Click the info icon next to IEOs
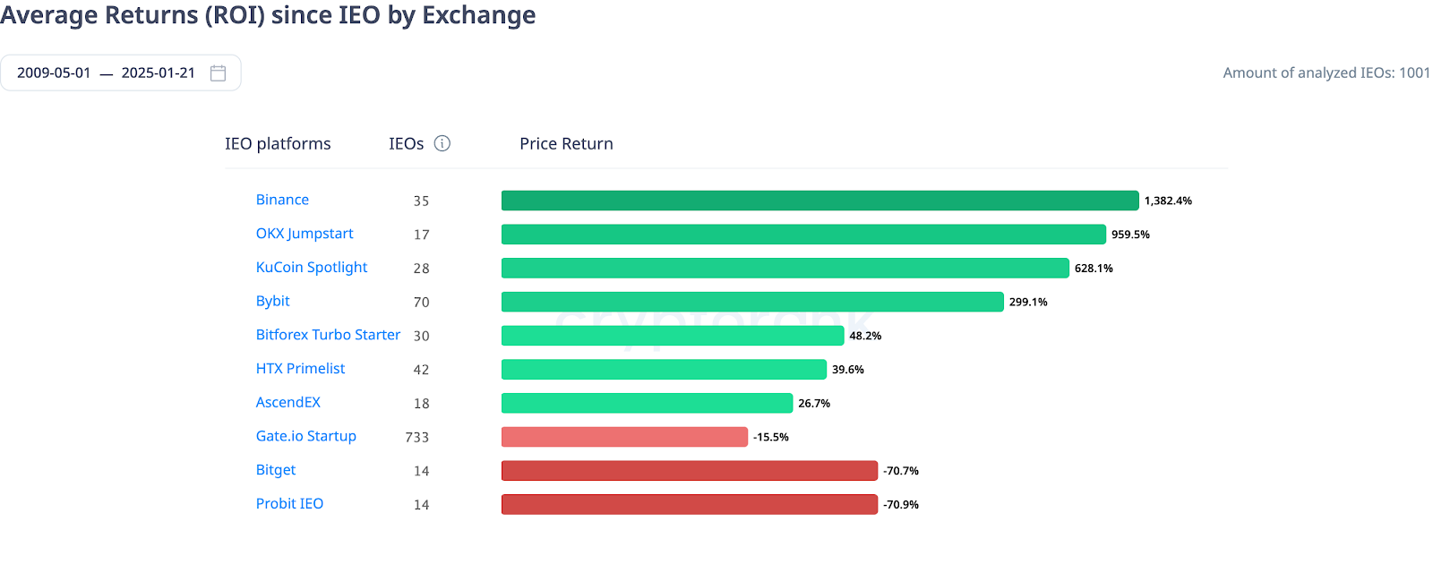Image resolution: width=1433 pixels, height=573 pixels. click(x=442, y=143)
